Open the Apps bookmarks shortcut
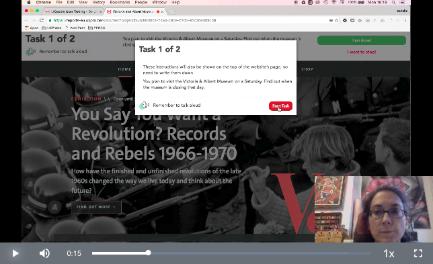The image size is (433, 264). coord(32,28)
